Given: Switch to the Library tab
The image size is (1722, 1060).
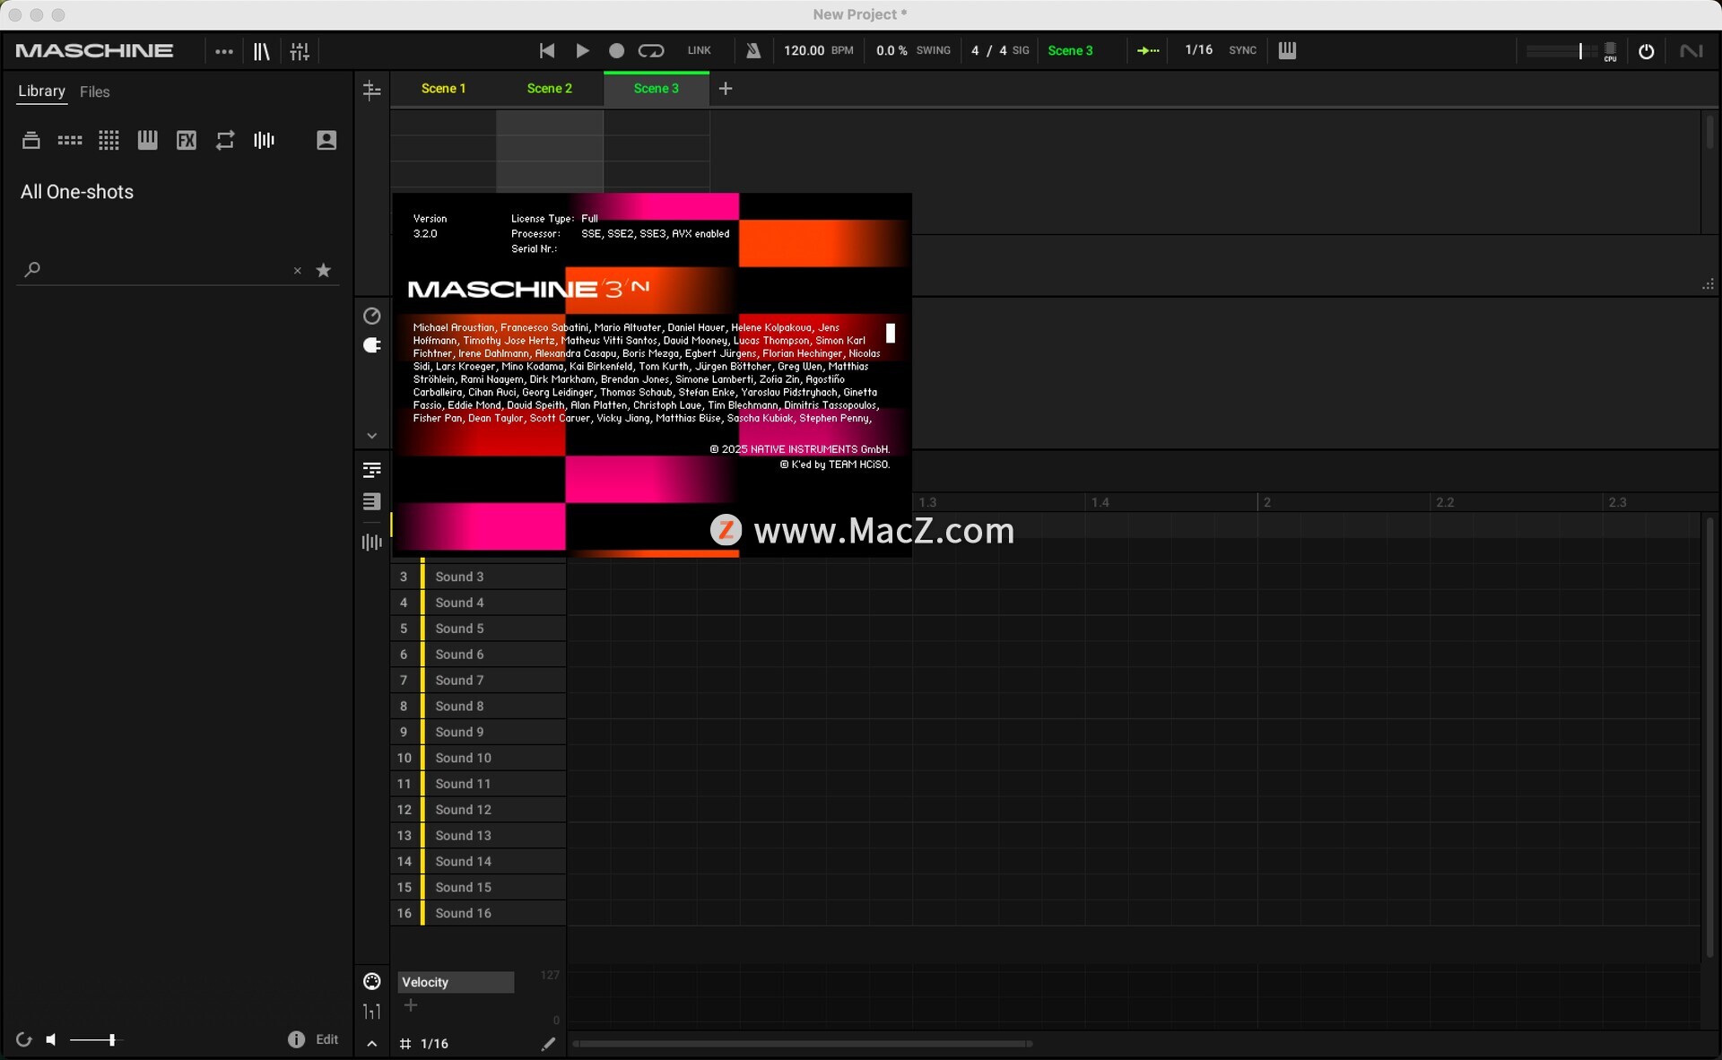Looking at the screenshot, I should [41, 91].
